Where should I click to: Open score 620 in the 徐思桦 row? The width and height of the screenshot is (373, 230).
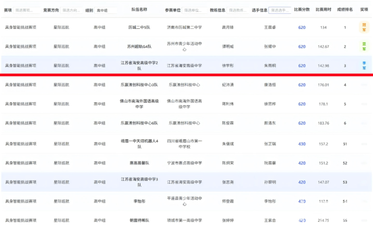point(302,104)
